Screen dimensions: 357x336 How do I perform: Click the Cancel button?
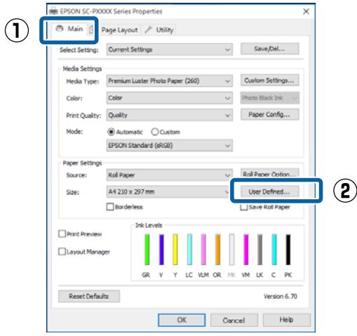(234, 320)
